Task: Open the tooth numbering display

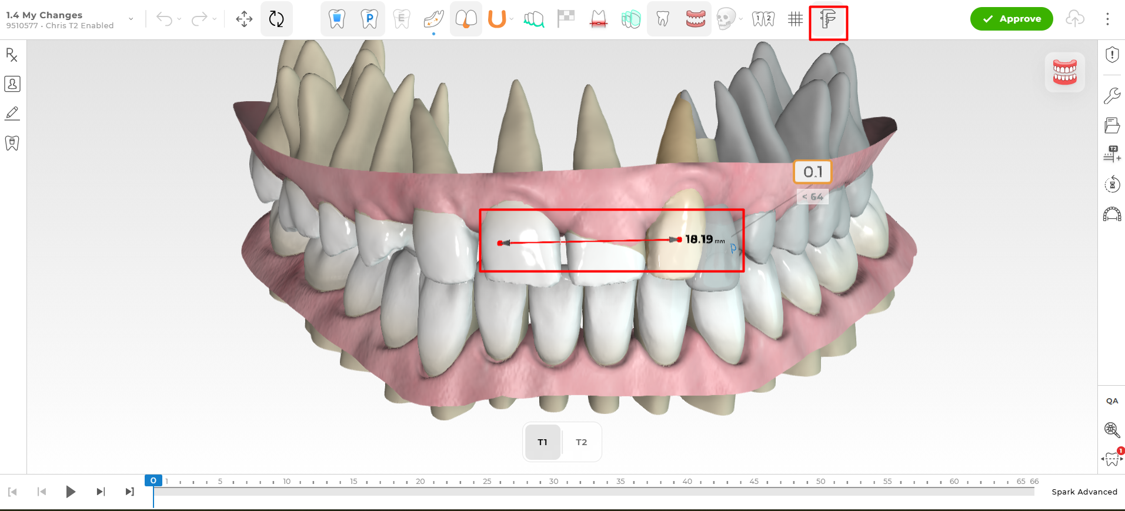Action: coord(763,19)
